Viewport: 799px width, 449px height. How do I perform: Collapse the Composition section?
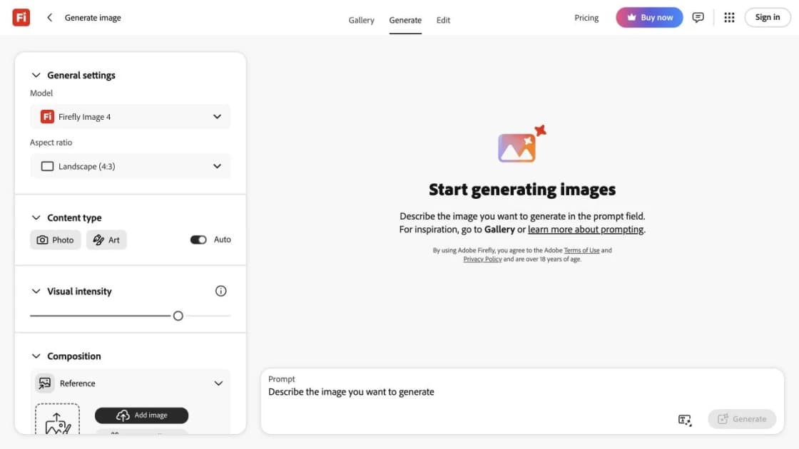point(36,356)
